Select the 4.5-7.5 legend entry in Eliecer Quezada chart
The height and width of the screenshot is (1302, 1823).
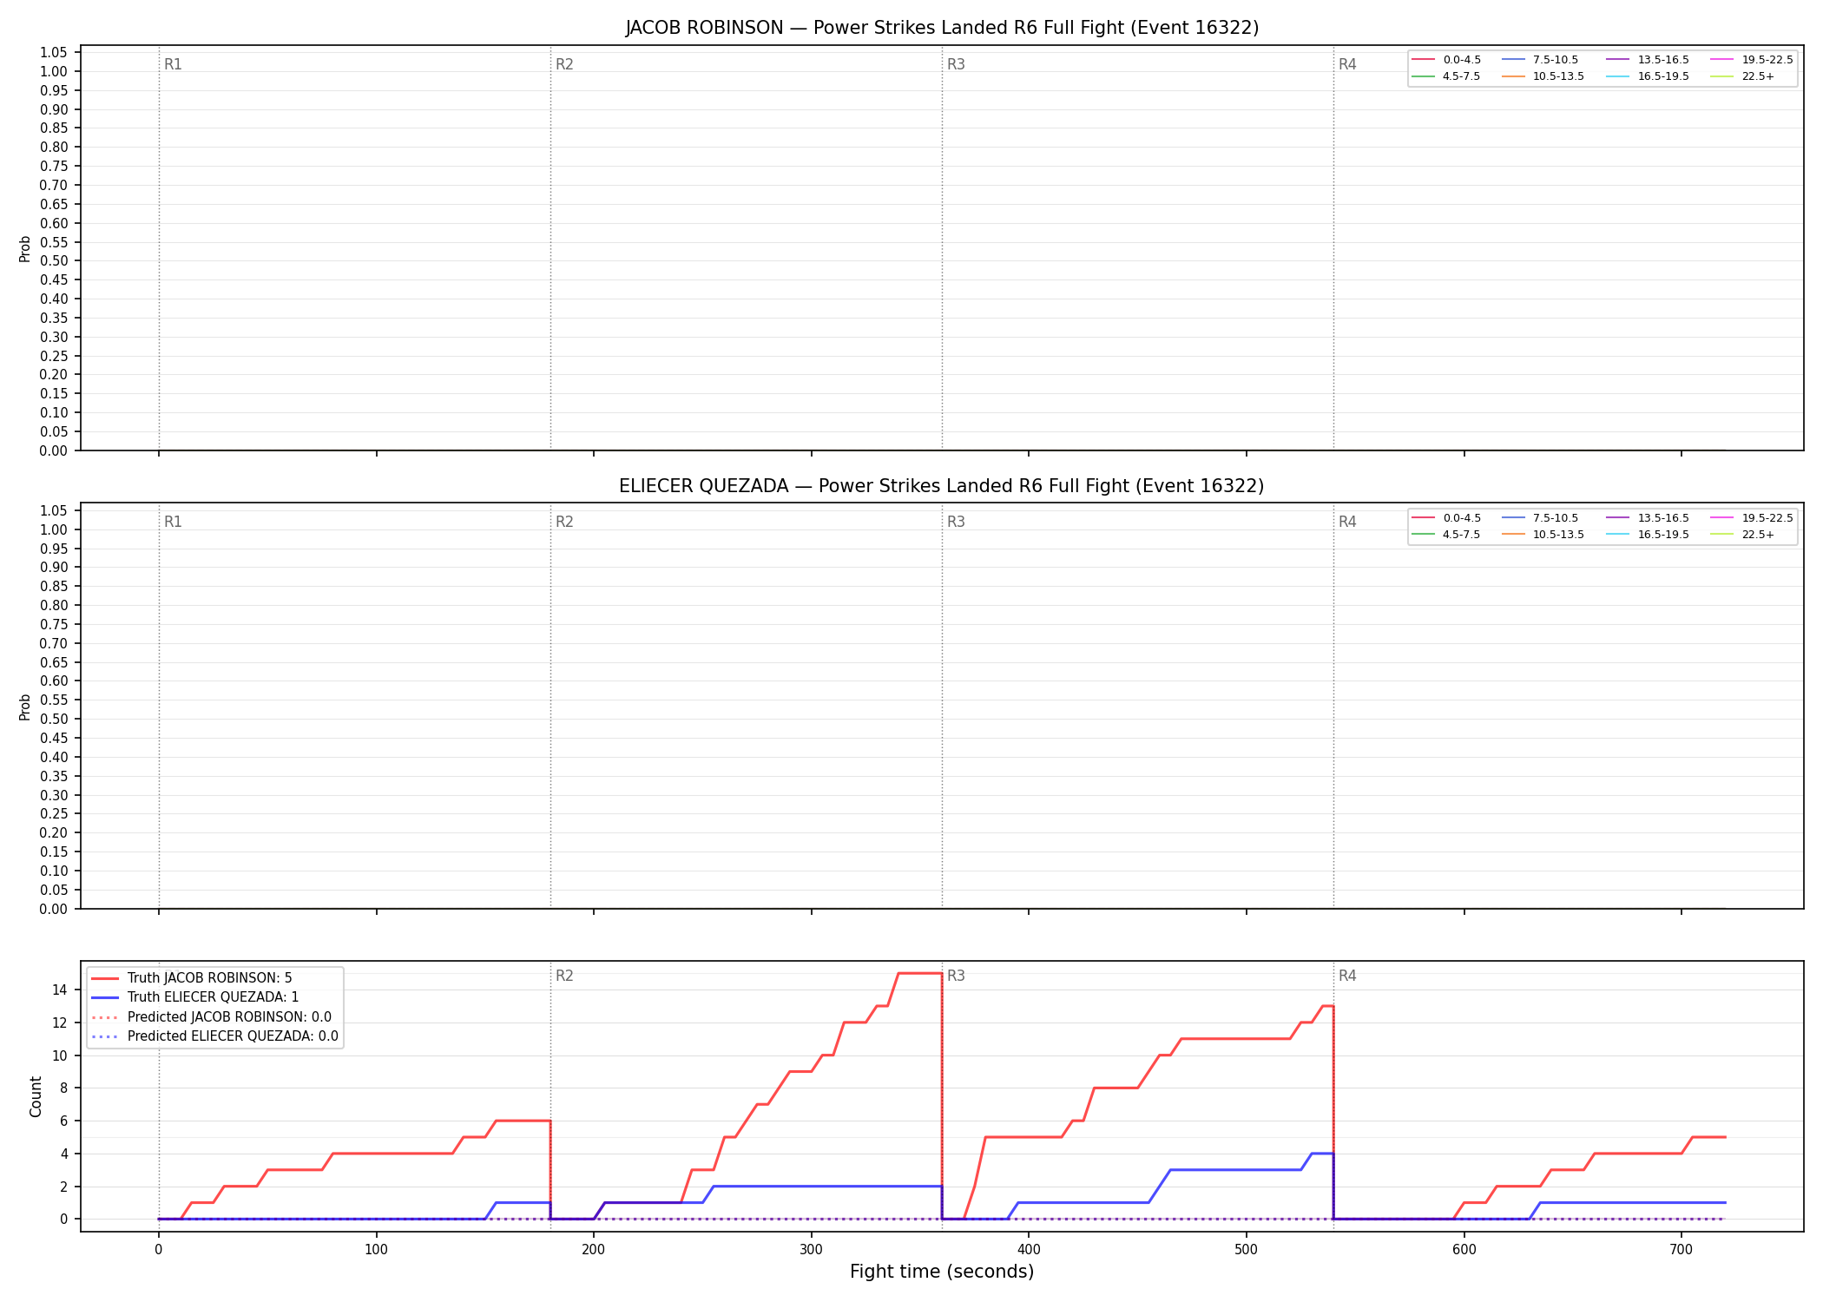coord(1446,535)
